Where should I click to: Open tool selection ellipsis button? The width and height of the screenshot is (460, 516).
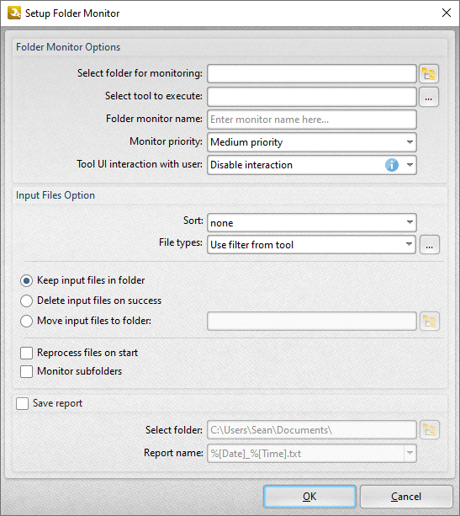tap(429, 97)
